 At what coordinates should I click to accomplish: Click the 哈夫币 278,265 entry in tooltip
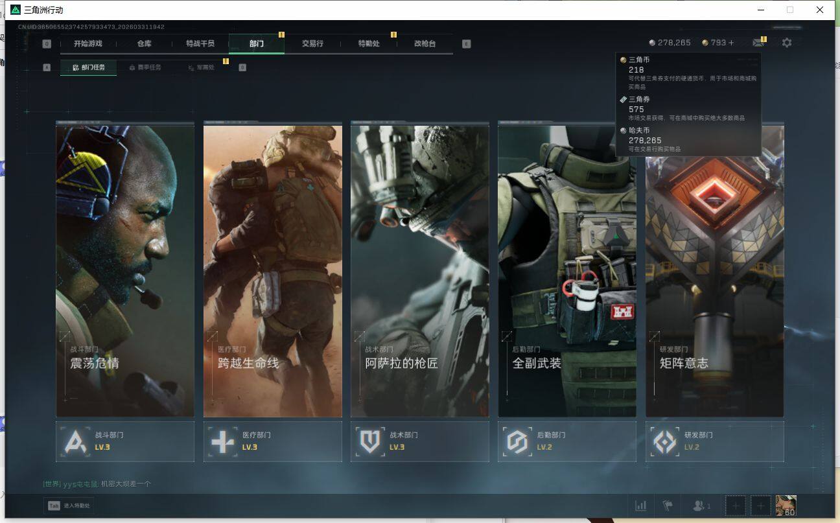point(688,139)
